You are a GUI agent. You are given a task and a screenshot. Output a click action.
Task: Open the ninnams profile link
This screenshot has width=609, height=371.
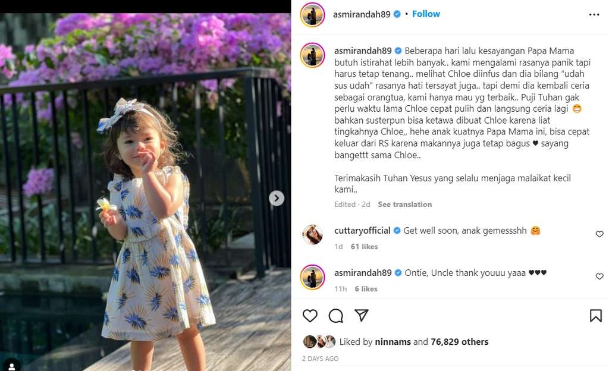pos(393,342)
